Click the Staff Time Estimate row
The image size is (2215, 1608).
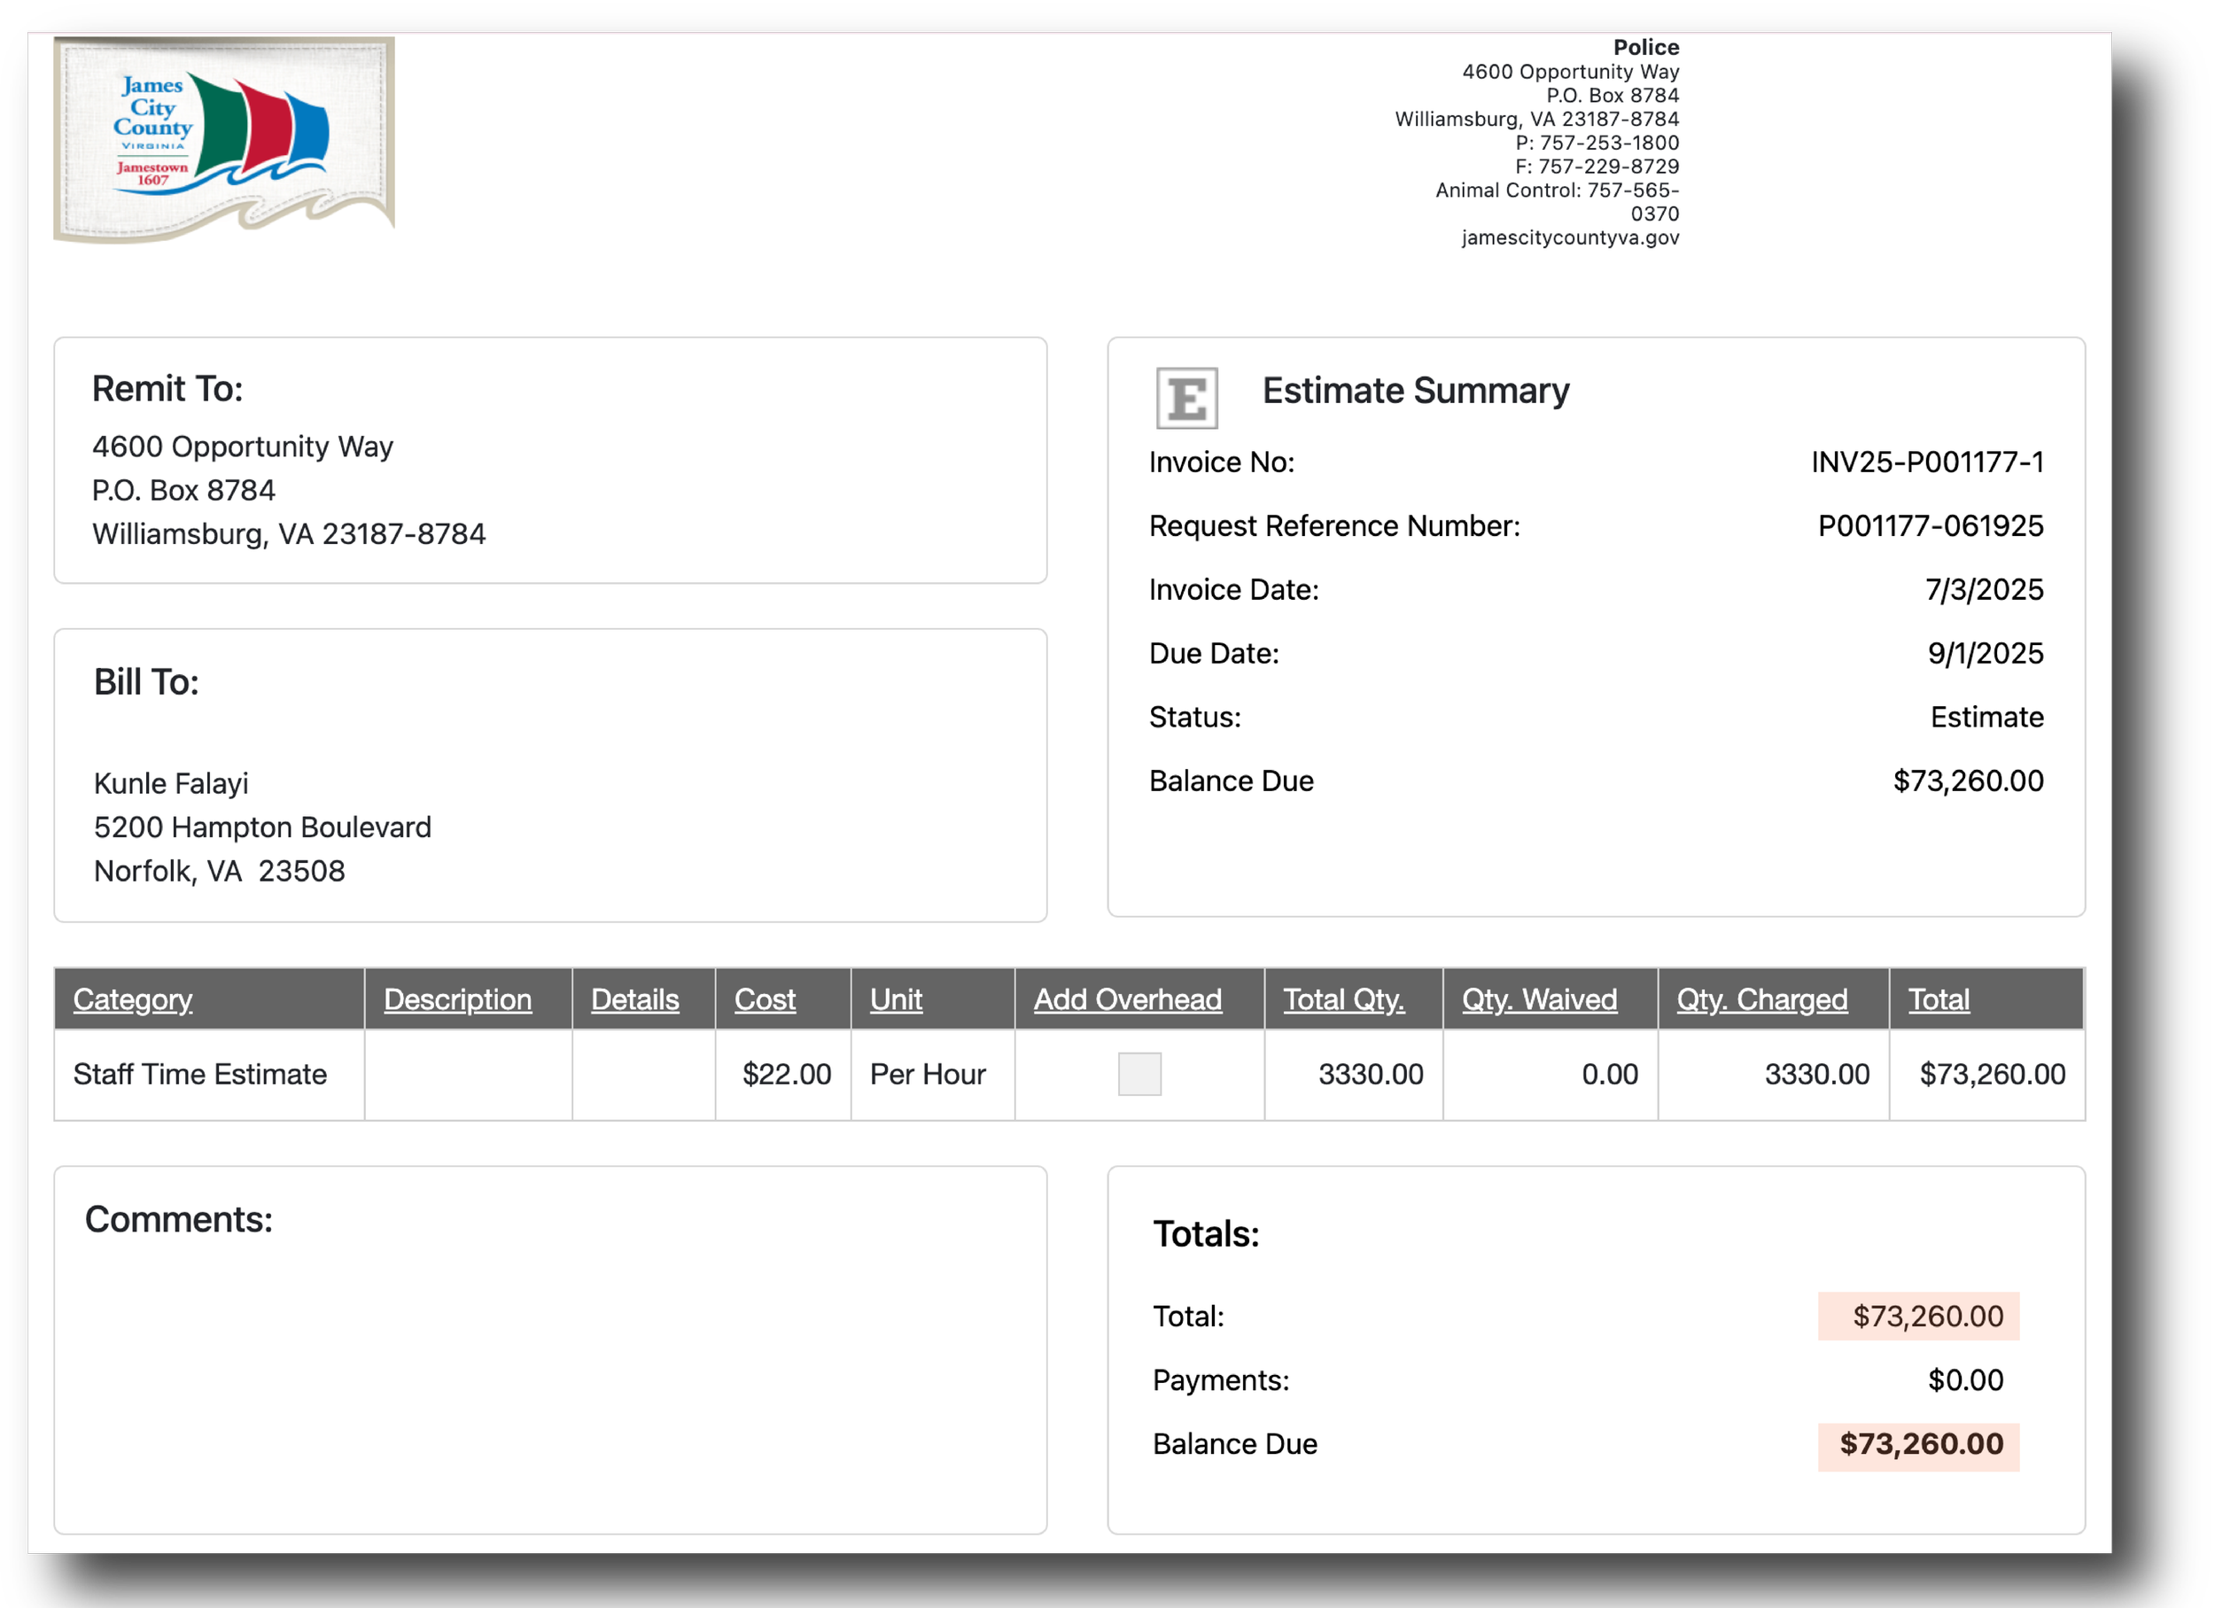tap(200, 1074)
